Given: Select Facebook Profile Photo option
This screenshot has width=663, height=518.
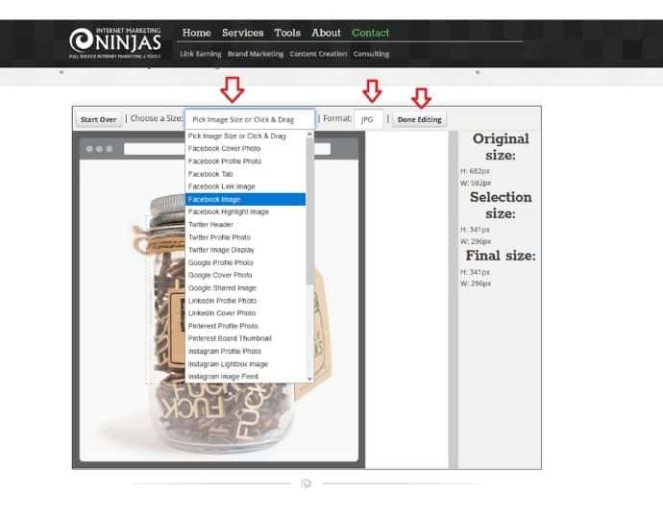Looking at the screenshot, I should tap(245, 161).
